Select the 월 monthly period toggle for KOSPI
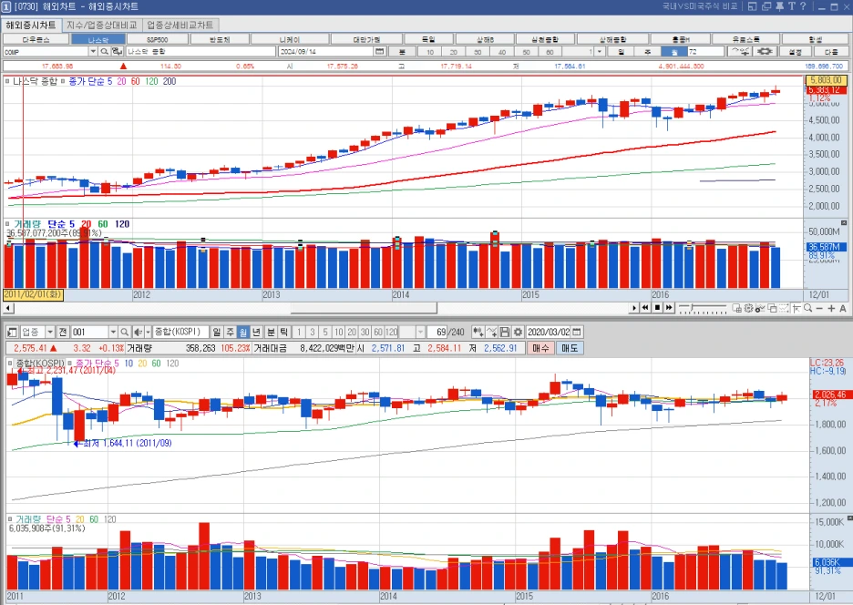853x605 pixels. pyautogui.click(x=243, y=332)
